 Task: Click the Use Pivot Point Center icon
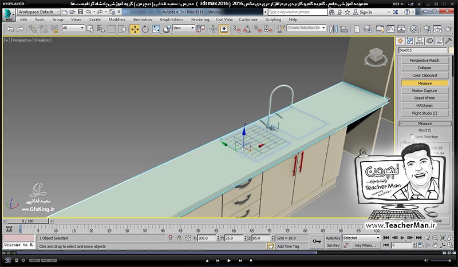click(201, 29)
